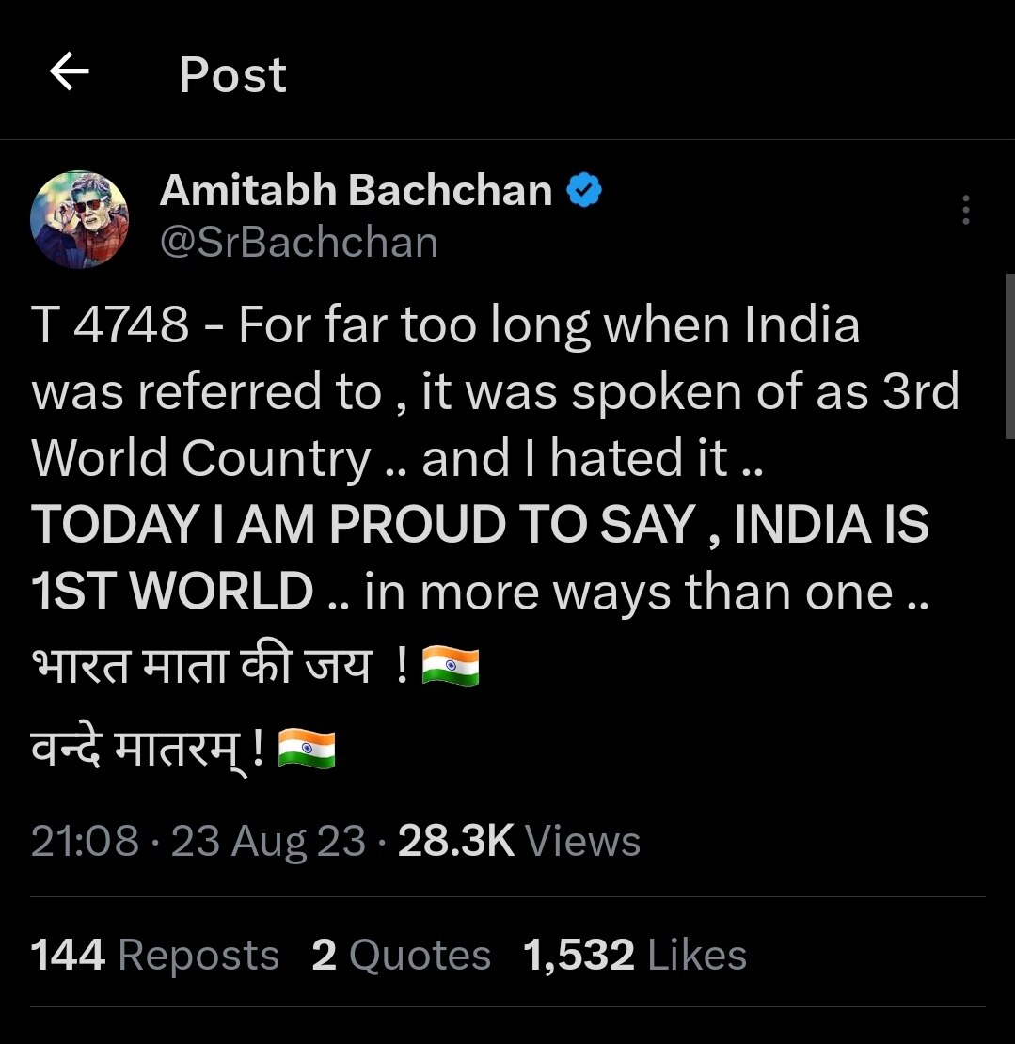This screenshot has height=1044, width=1015.
Task: Click the Amitabh Bachchan display name
Action: coord(356,192)
